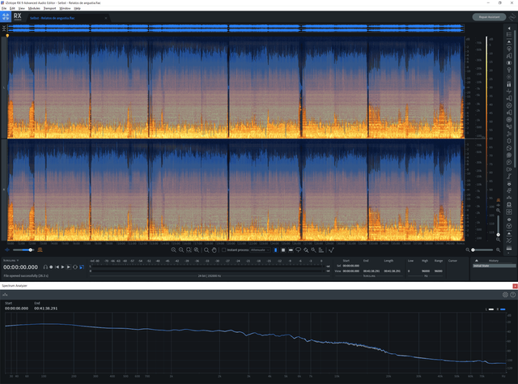518x384 pixels.
Task: Click the zoom out full icon
Action: [x=196, y=250]
